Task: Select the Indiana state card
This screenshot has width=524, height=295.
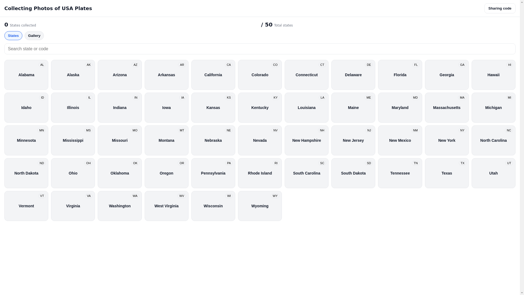Action: [x=120, y=108]
